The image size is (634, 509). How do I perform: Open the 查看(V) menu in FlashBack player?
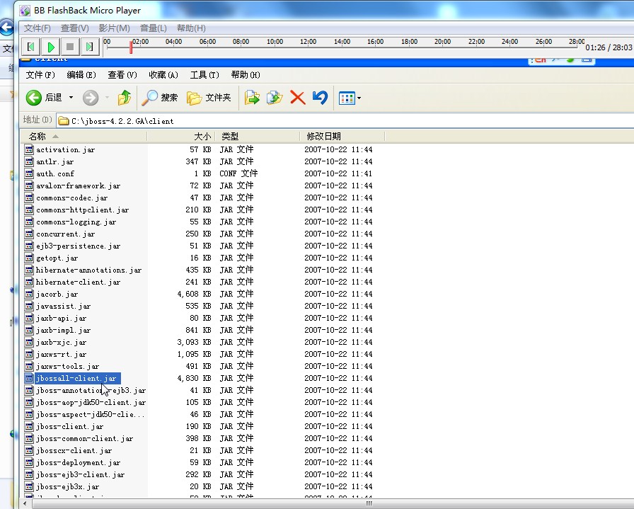coord(75,28)
